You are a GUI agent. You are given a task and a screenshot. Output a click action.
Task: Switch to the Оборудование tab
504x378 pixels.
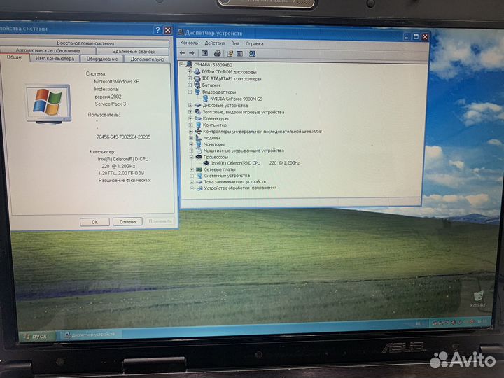coord(102,59)
